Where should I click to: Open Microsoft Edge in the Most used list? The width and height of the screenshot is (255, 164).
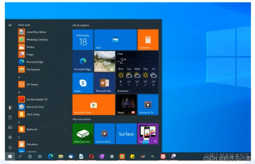click(x=43, y=62)
